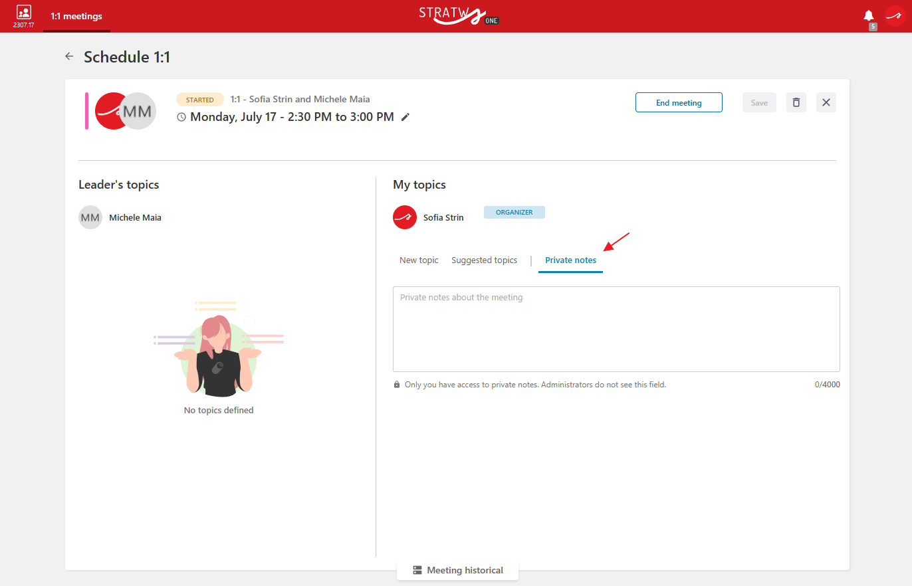Close the schedule panel with X
Viewport: 912px width, 586px height.
(x=826, y=102)
